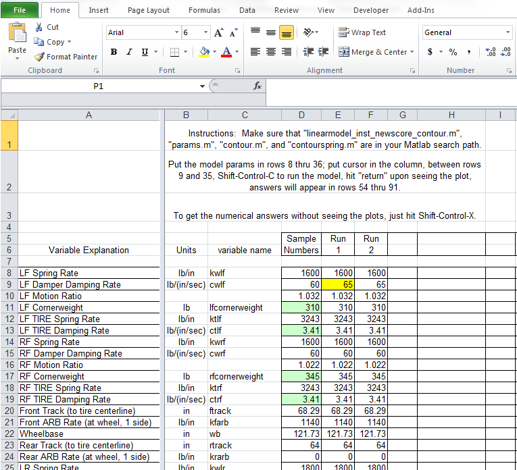Click the Cut scissors icon

pos(39,27)
